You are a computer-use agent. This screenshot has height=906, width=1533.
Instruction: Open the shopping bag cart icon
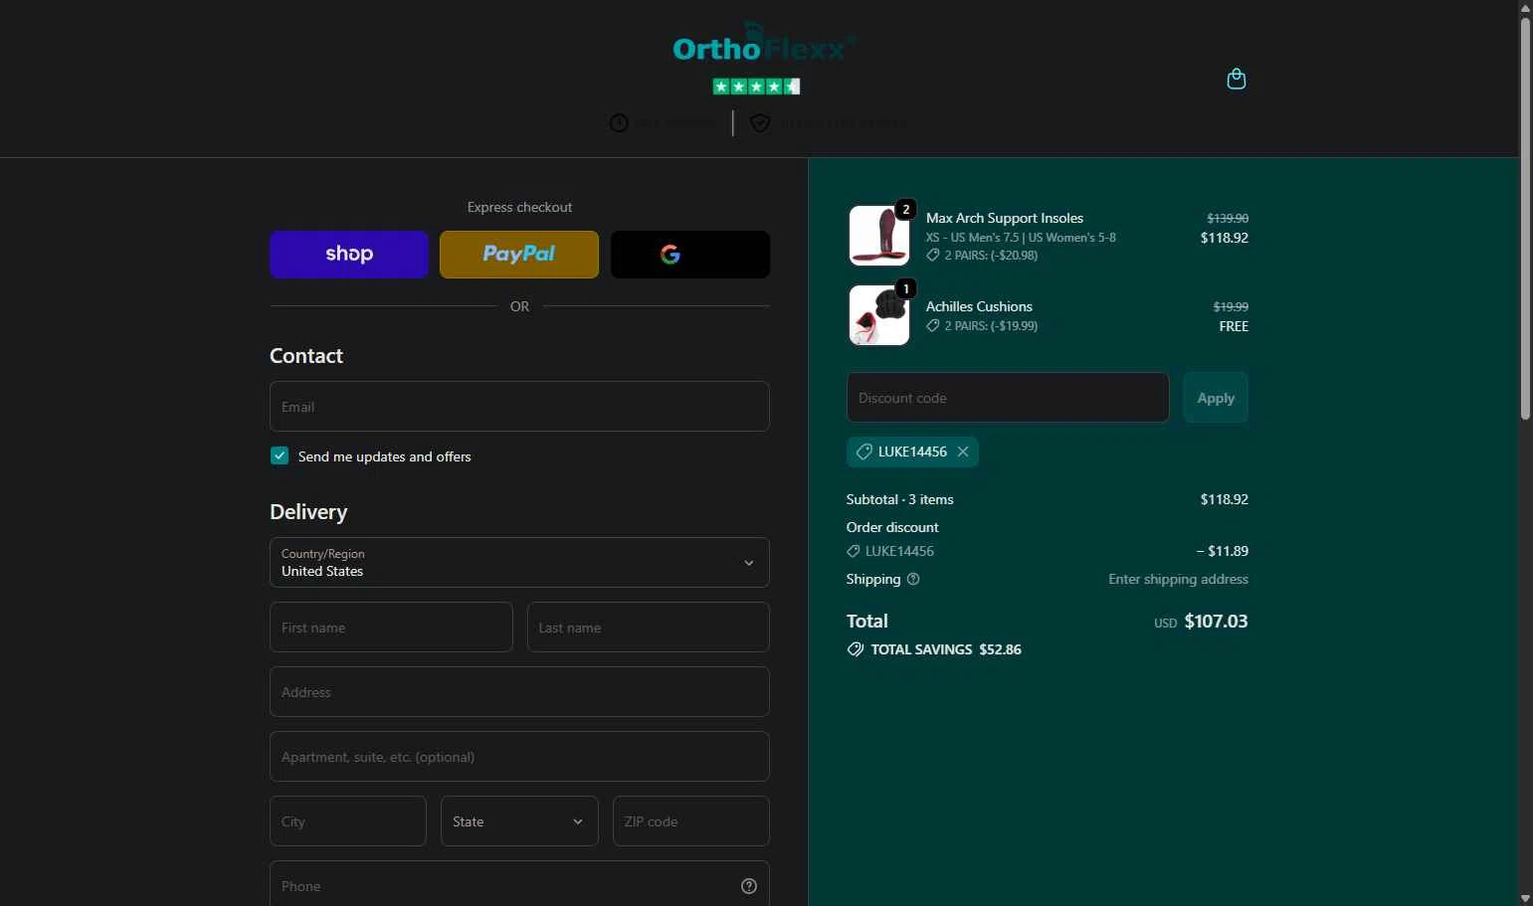pos(1237,79)
